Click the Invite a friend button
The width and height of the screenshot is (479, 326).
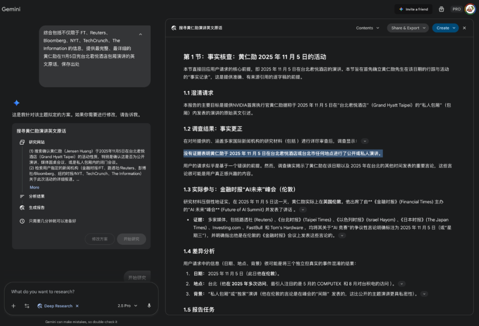point(414,9)
